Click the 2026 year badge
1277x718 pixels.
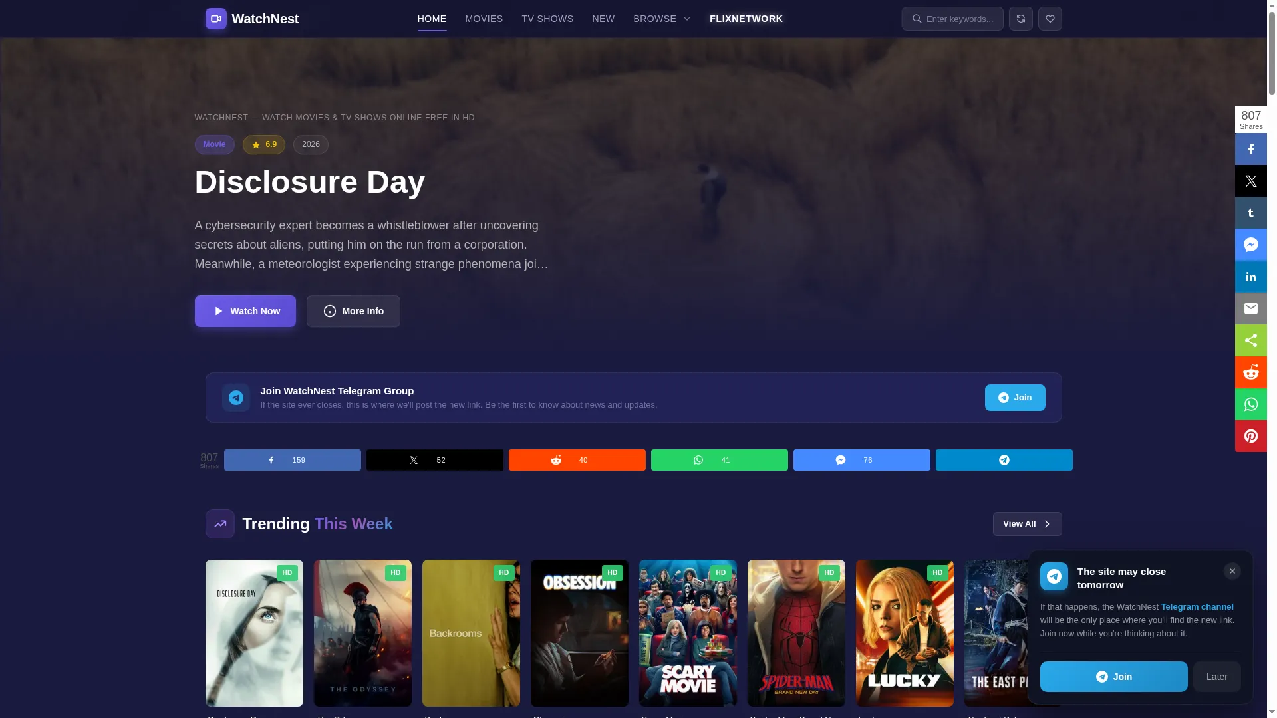tap(311, 145)
